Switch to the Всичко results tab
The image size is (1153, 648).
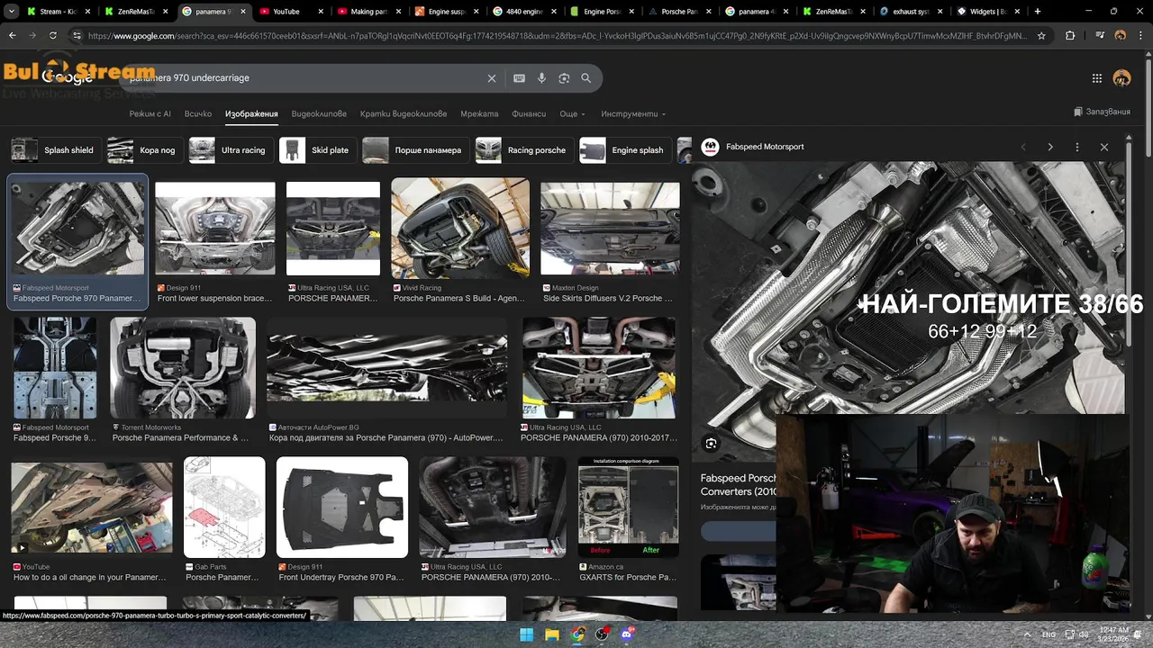[x=198, y=114]
